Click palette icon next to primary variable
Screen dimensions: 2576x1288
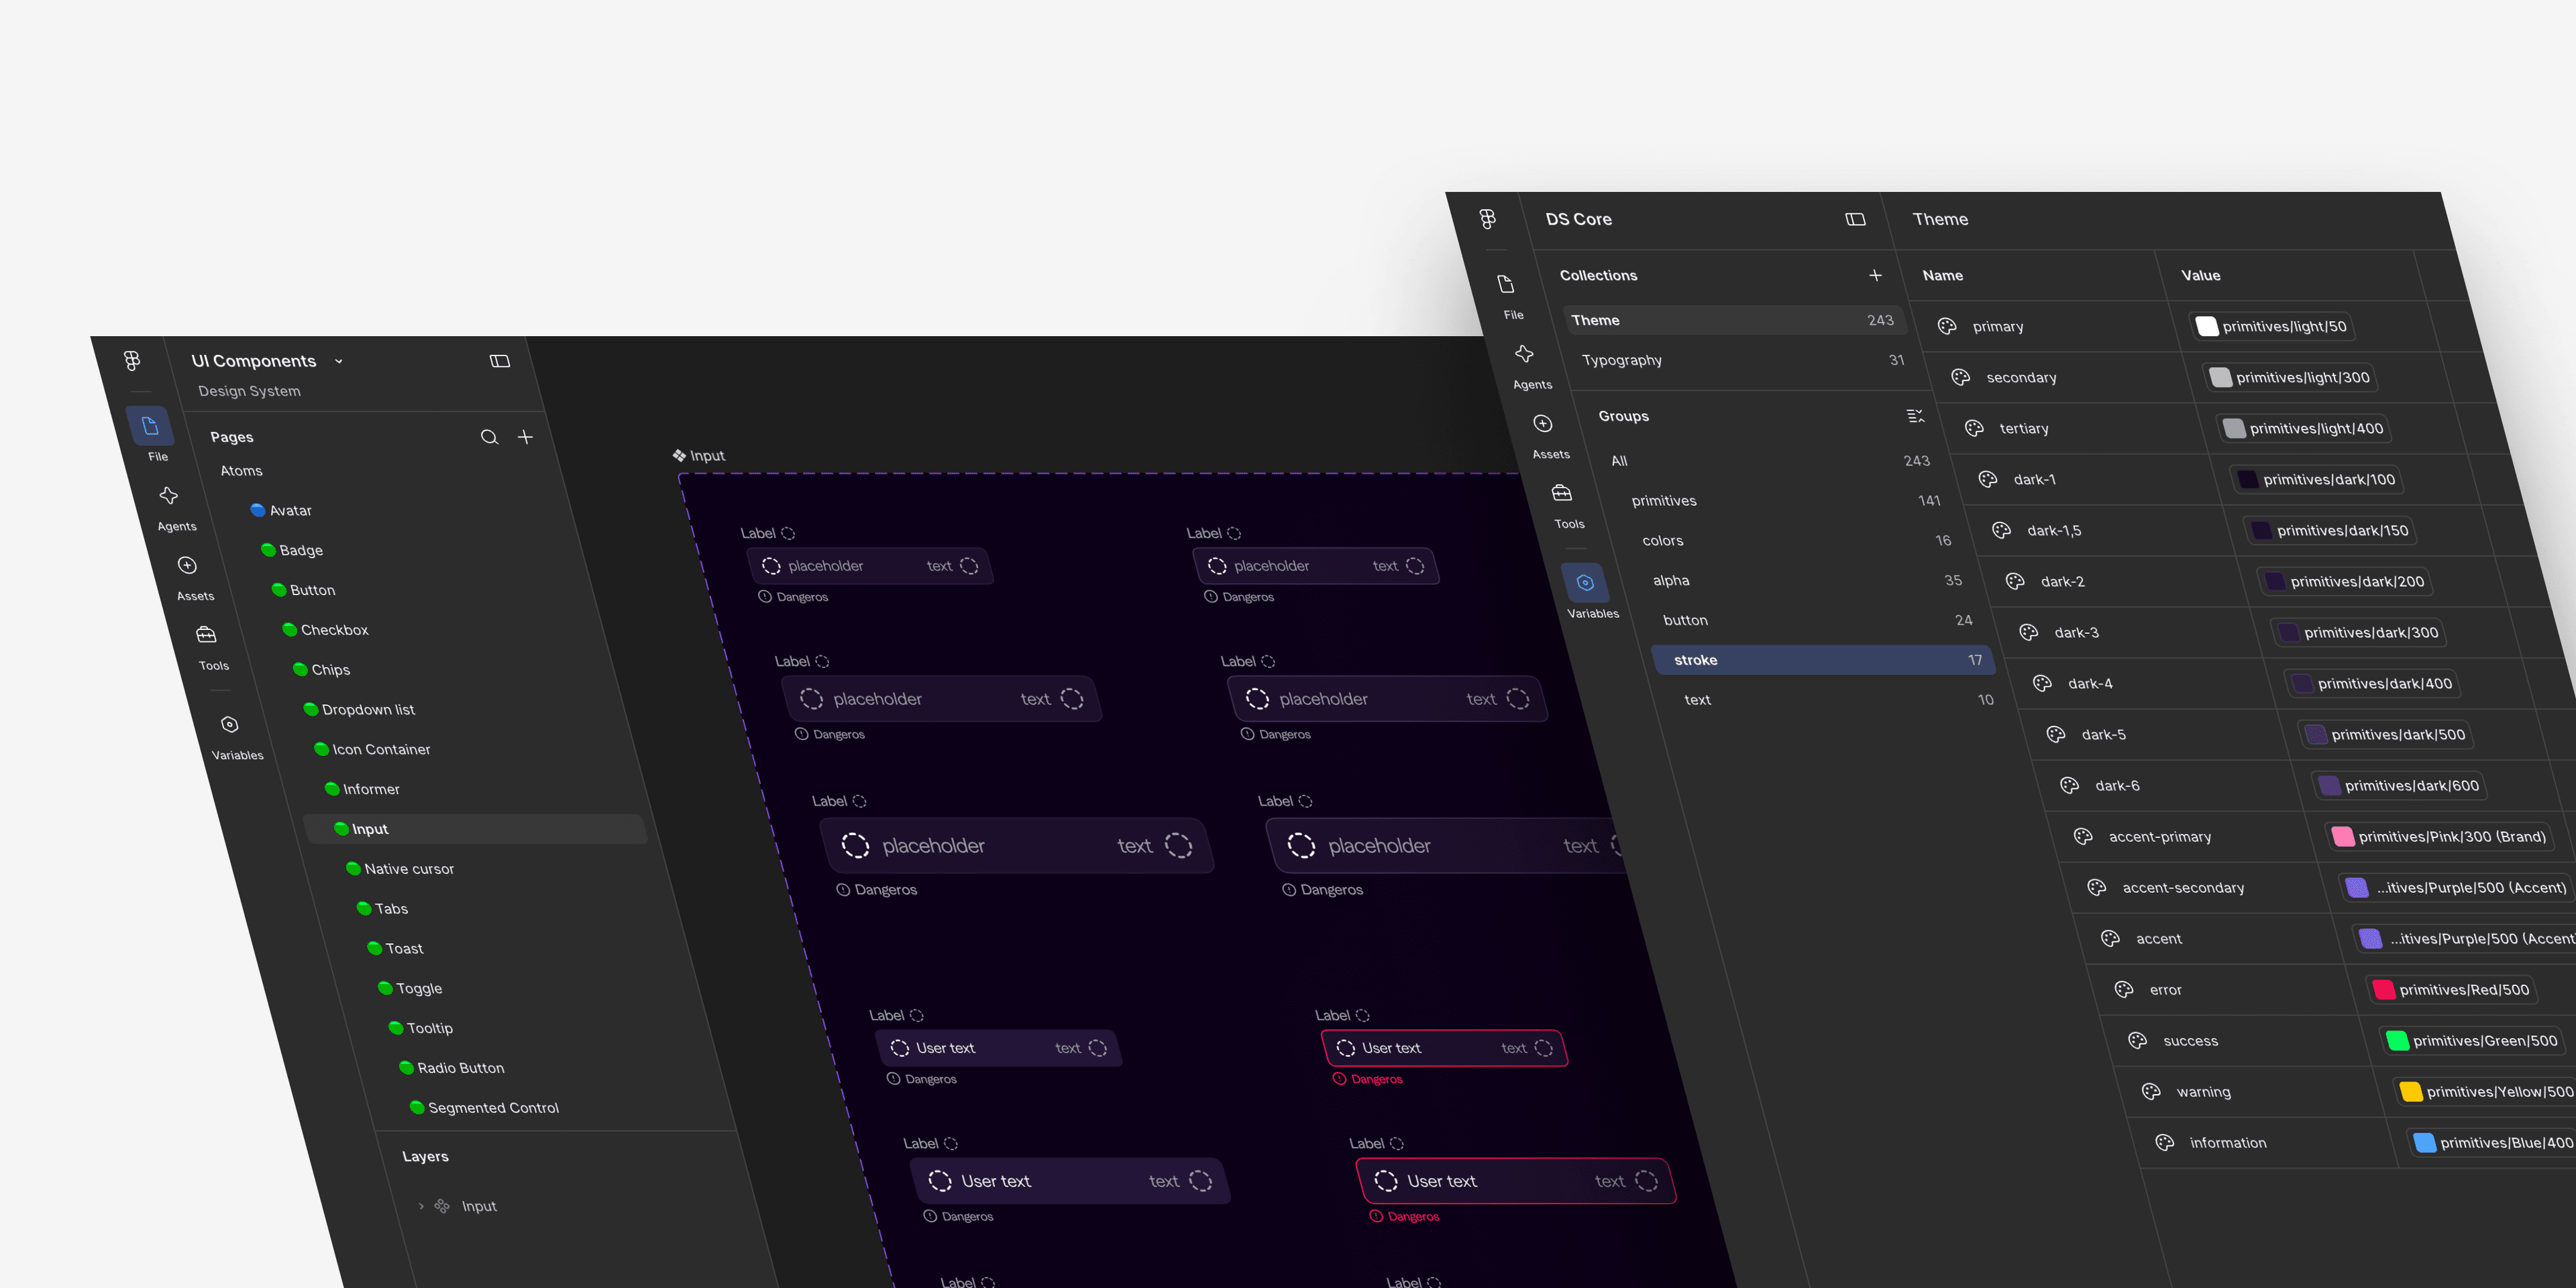(1947, 326)
